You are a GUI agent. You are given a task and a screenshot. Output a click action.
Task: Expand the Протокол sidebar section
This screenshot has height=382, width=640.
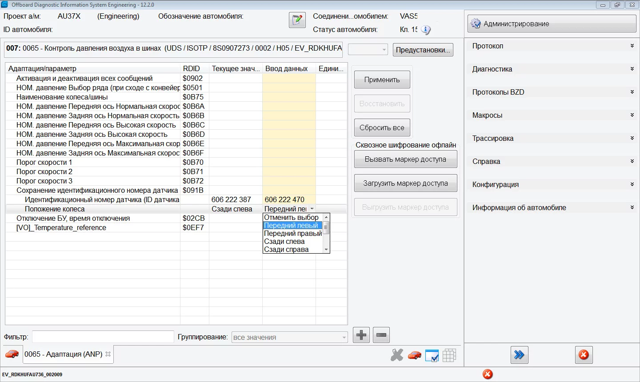(632, 46)
